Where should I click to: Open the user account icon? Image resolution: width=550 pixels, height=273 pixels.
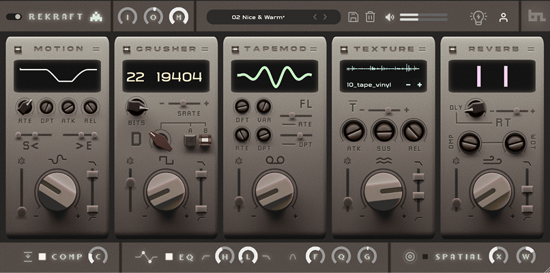pos(504,17)
